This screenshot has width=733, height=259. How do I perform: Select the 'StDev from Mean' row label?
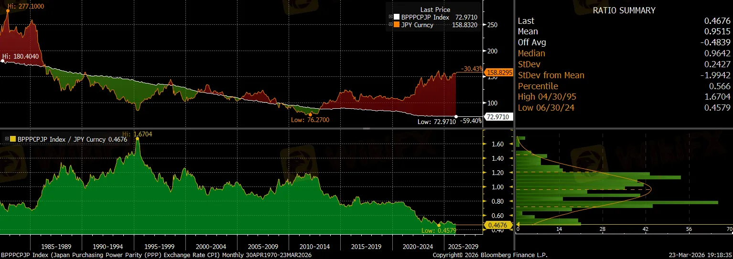(551, 75)
